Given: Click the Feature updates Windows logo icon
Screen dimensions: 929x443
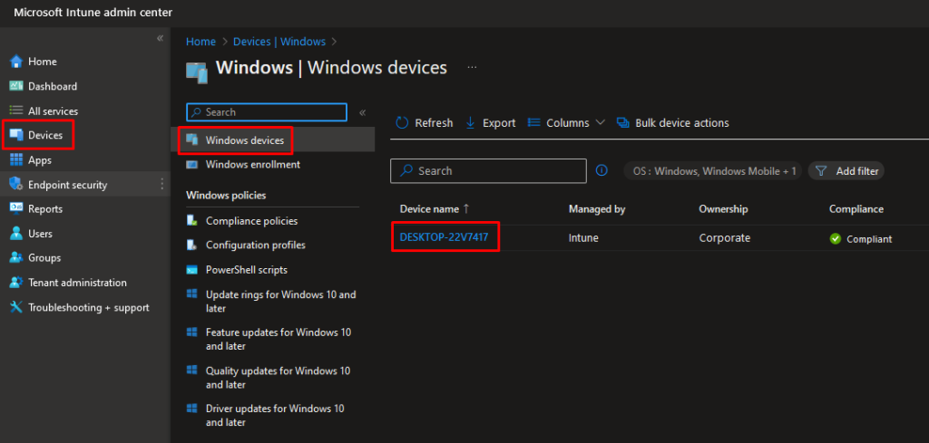Looking at the screenshot, I should click(191, 332).
